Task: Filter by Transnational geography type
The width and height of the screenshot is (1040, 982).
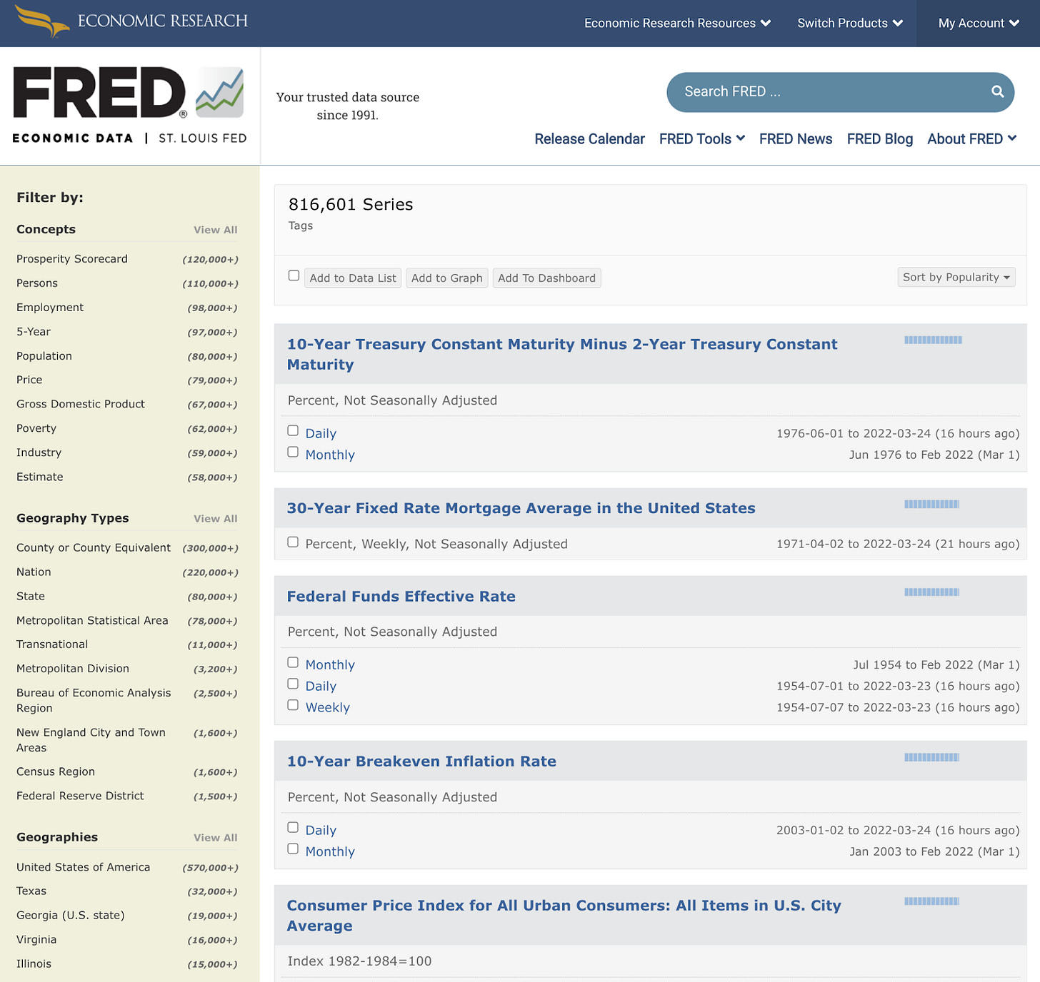Action: point(52,644)
